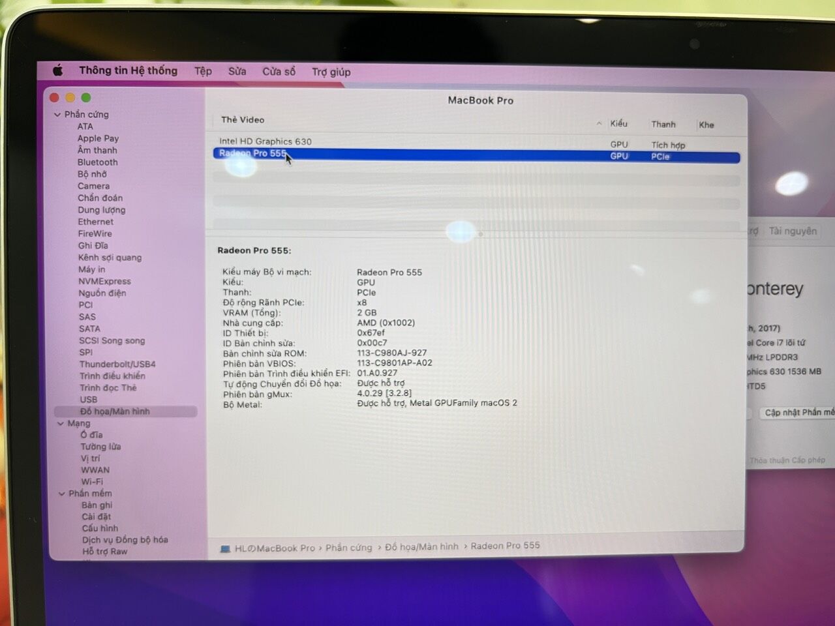Select Bản ghi under Phần mềm

click(x=97, y=505)
